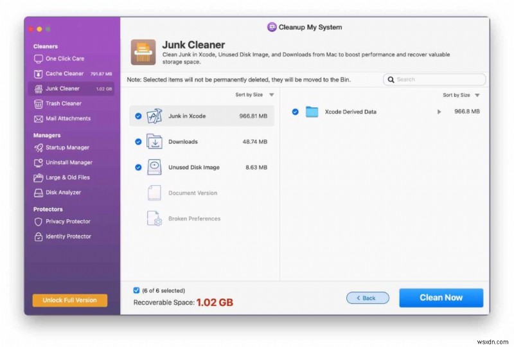Click the large Junk Cleaner header icon
514x347 pixels.
[x=143, y=52]
